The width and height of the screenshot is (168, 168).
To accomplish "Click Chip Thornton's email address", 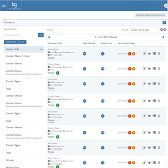I will [x=62, y=161].
